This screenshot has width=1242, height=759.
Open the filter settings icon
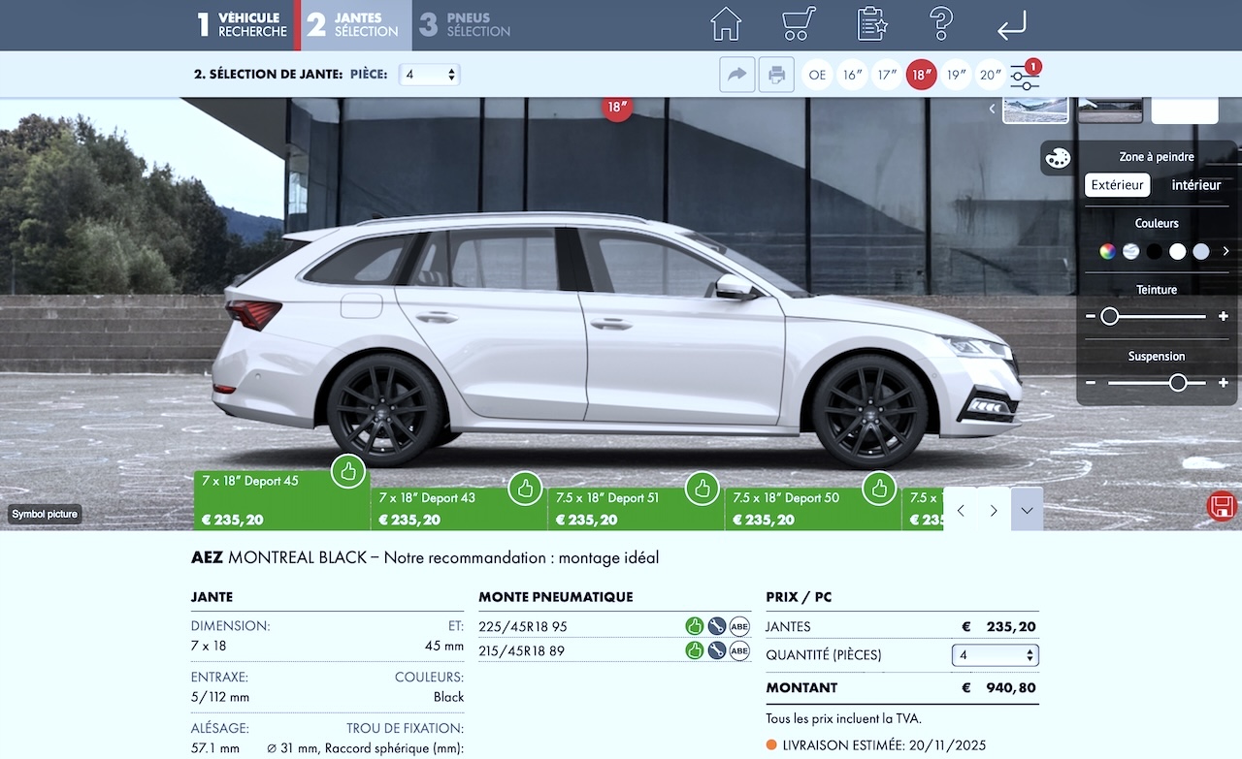point(1024,77)
